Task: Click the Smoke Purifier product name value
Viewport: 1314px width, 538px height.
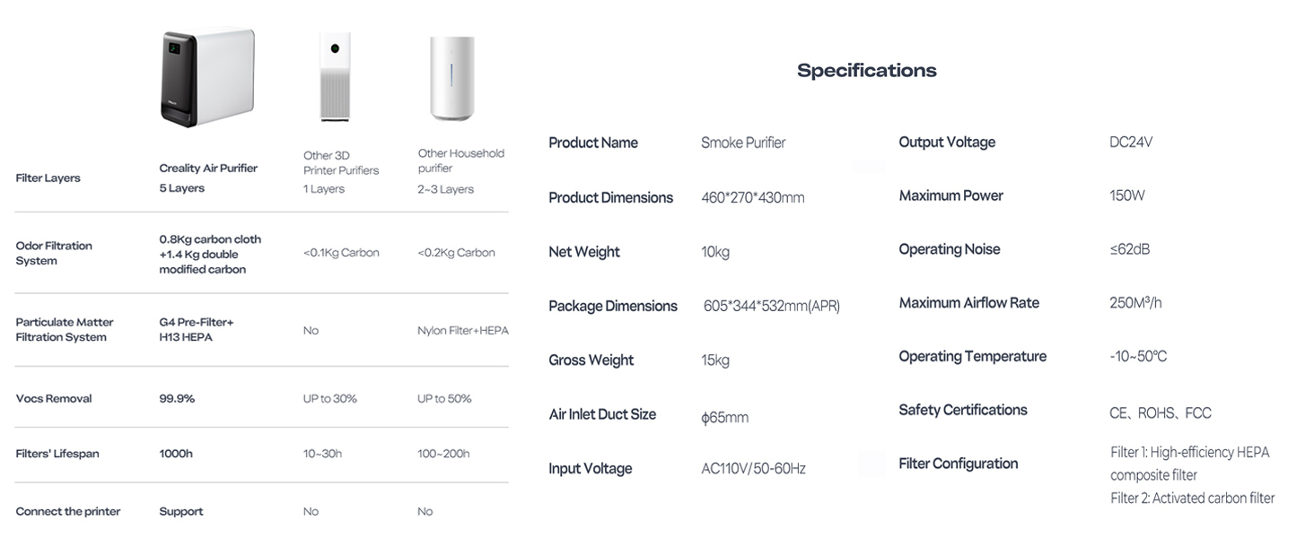Action: click(x=743, y=143)
